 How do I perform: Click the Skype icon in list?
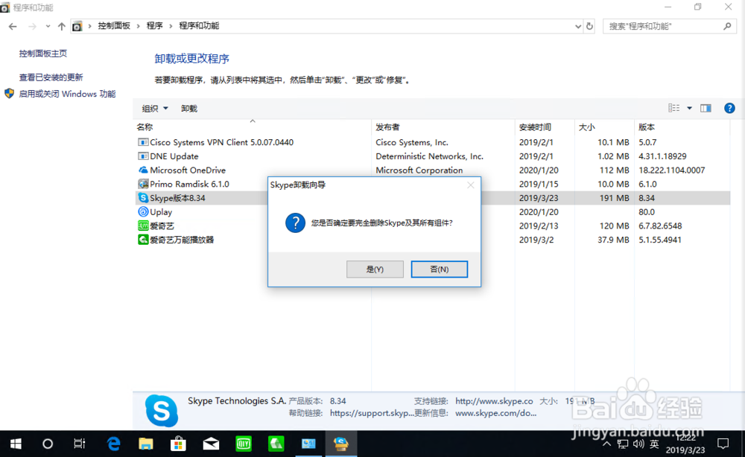click(x=143, y=198)
